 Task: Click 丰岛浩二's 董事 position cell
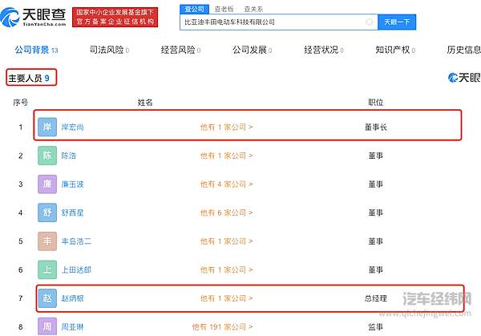click(x=376, y=241)
